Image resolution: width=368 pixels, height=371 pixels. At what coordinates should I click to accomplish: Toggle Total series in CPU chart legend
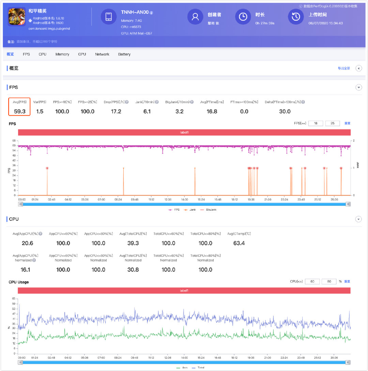coord(198,368)
